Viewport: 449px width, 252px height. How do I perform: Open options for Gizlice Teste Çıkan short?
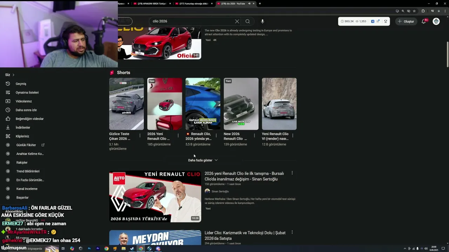point(140,135)
